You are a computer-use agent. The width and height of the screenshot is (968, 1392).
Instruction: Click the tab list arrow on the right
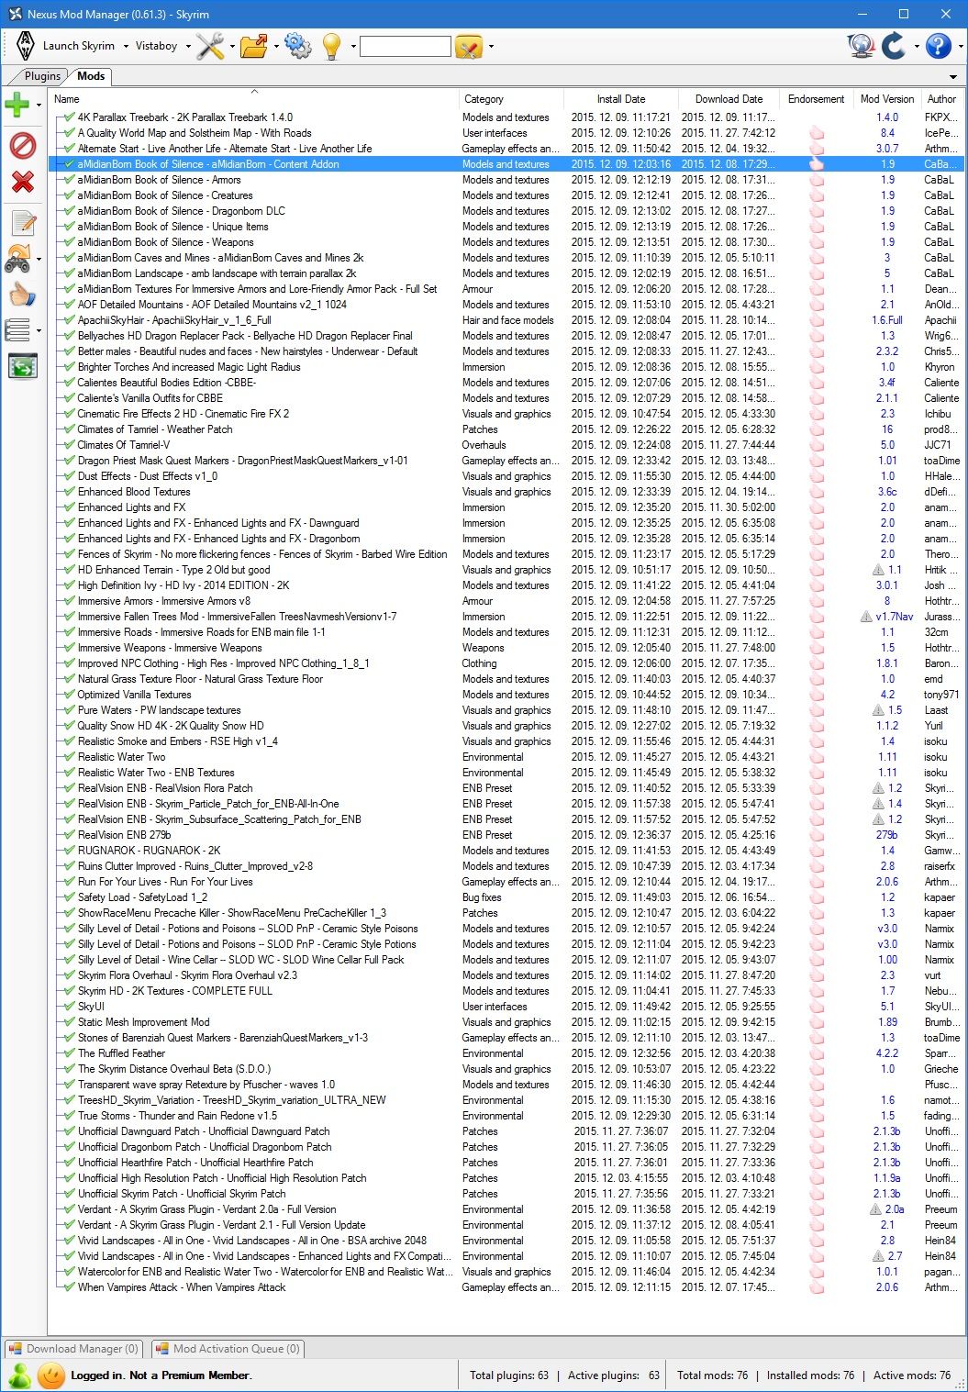pos(952,78)
